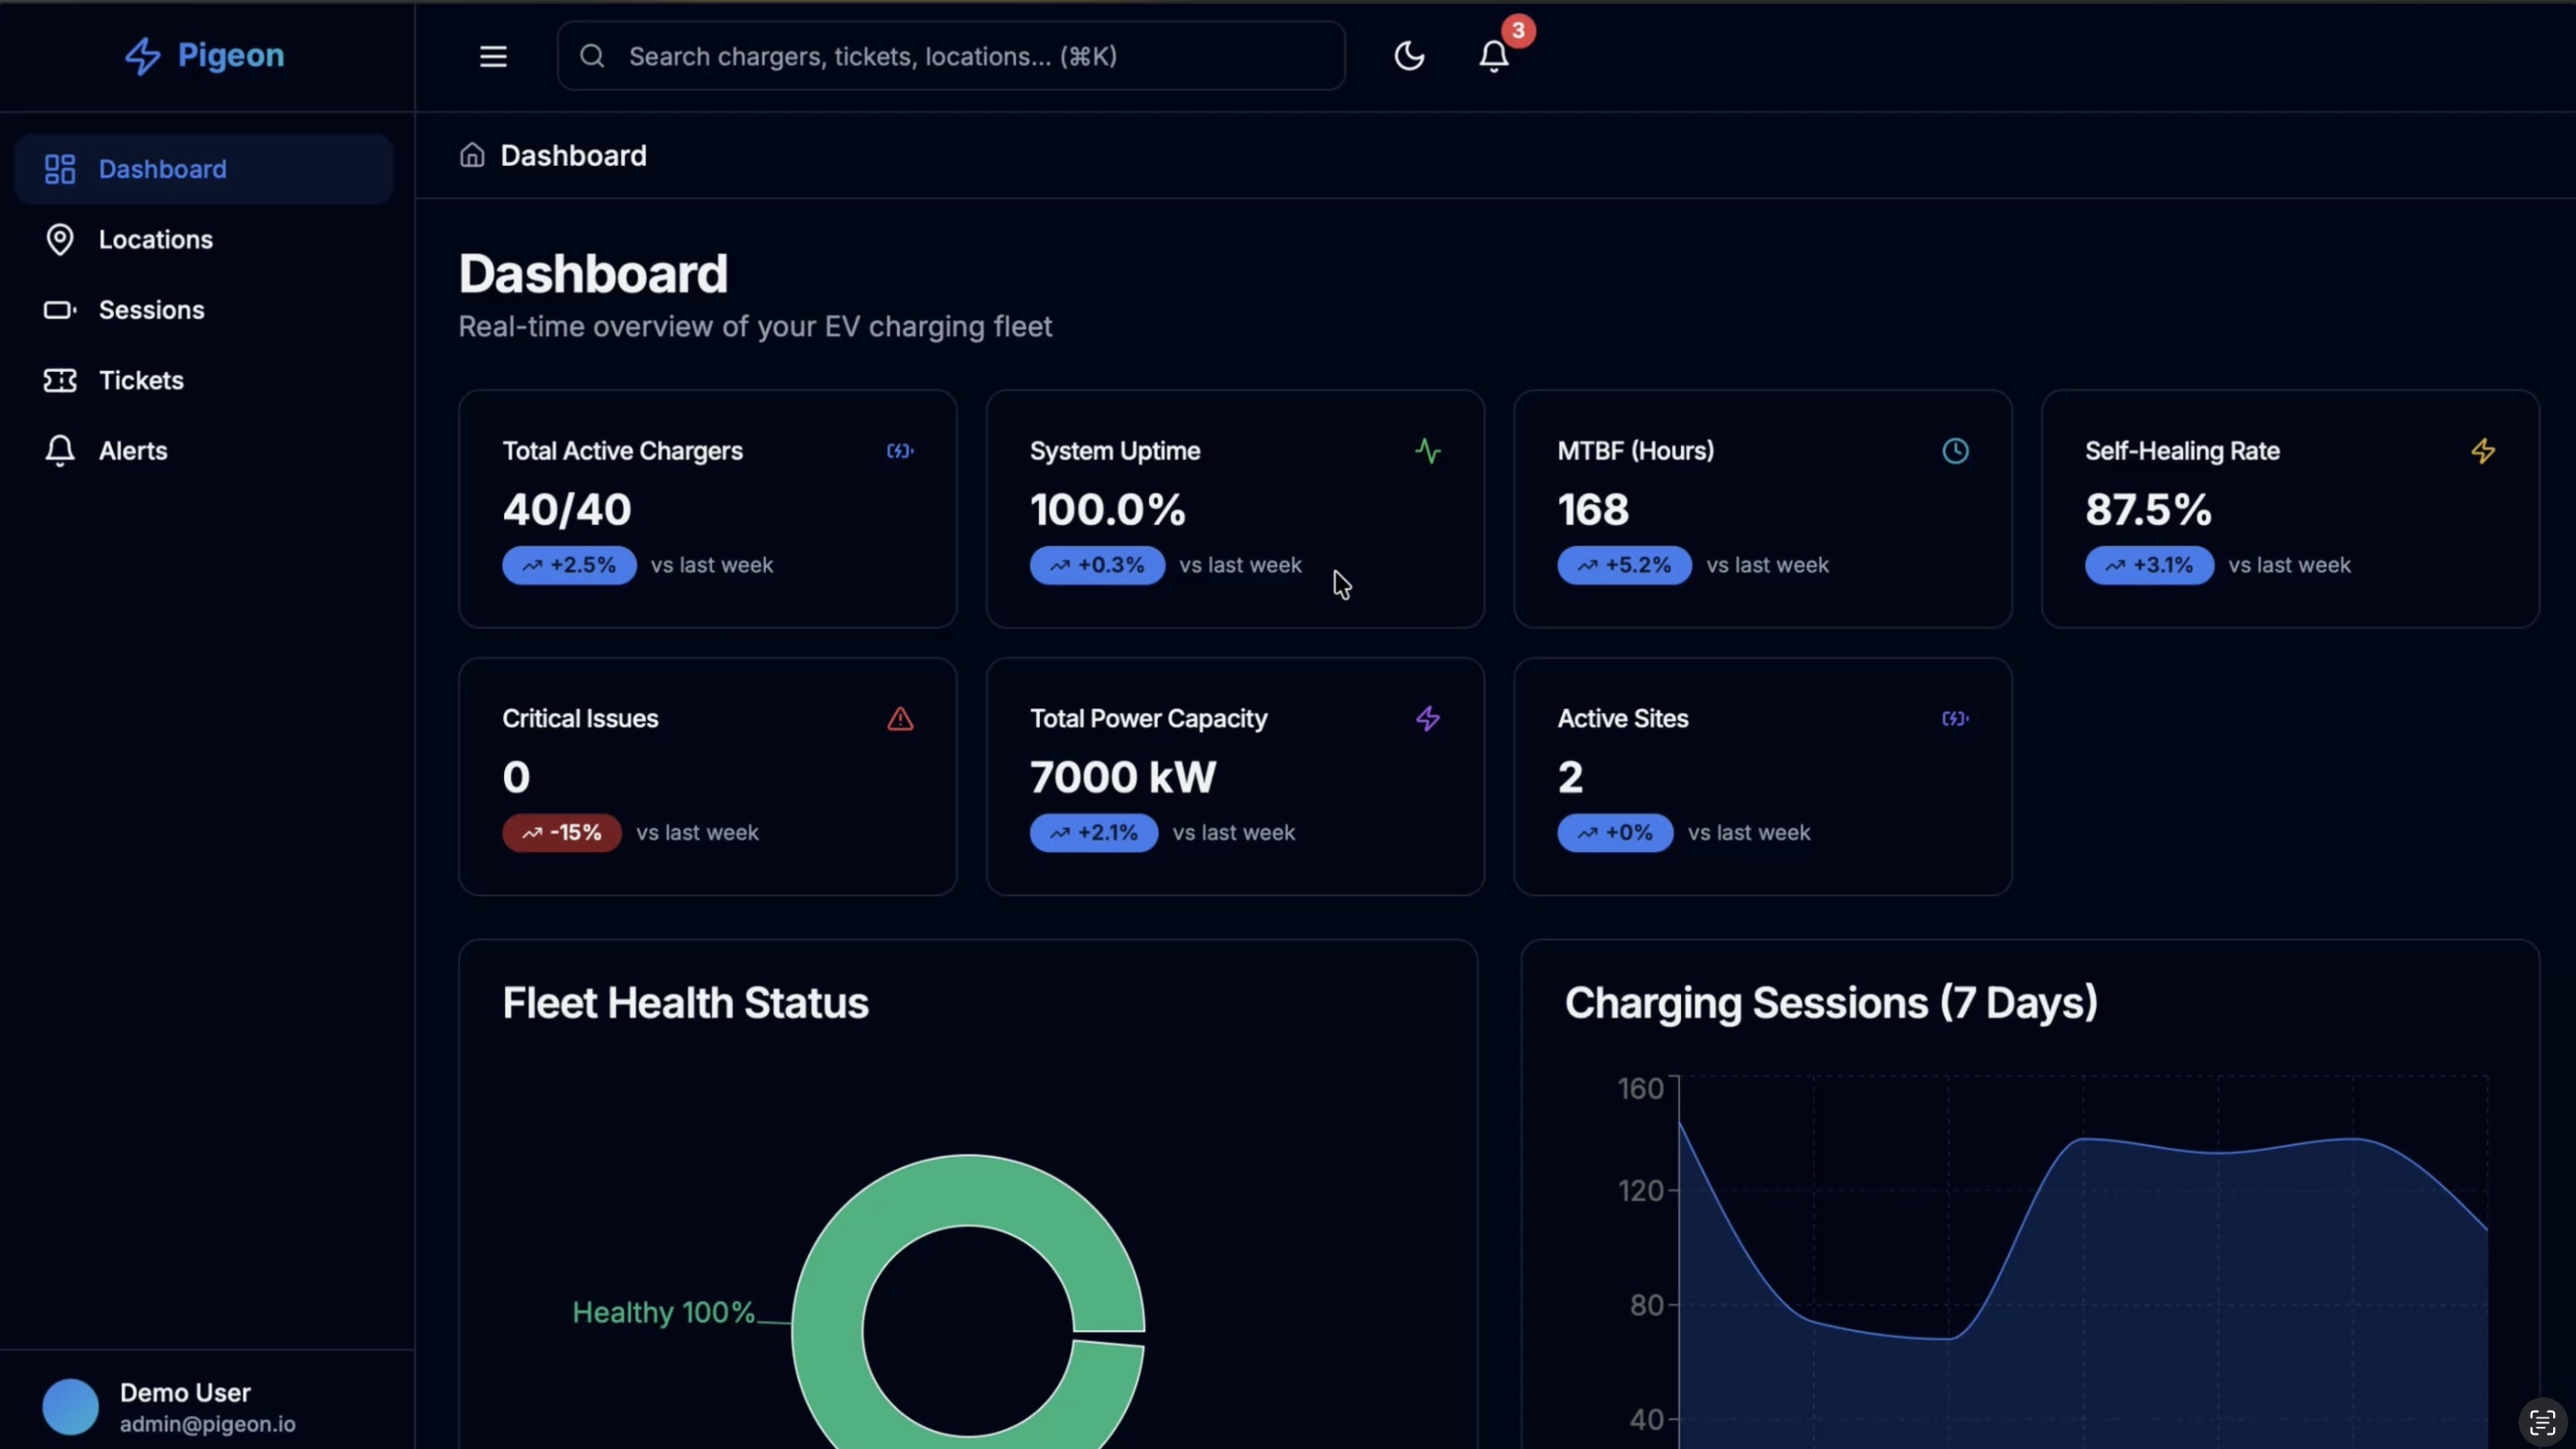
Task: Toggle dark mode moon icon
Action: pyautogui.click(x=1409, y=56)
